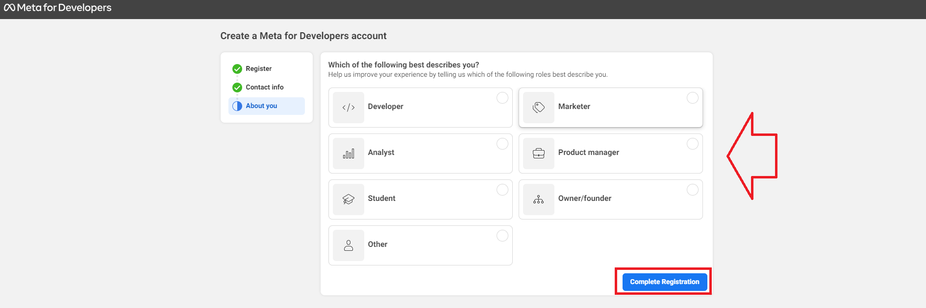Select the Product manager radio button
926x308 pixels.
[x=693, y=144]
